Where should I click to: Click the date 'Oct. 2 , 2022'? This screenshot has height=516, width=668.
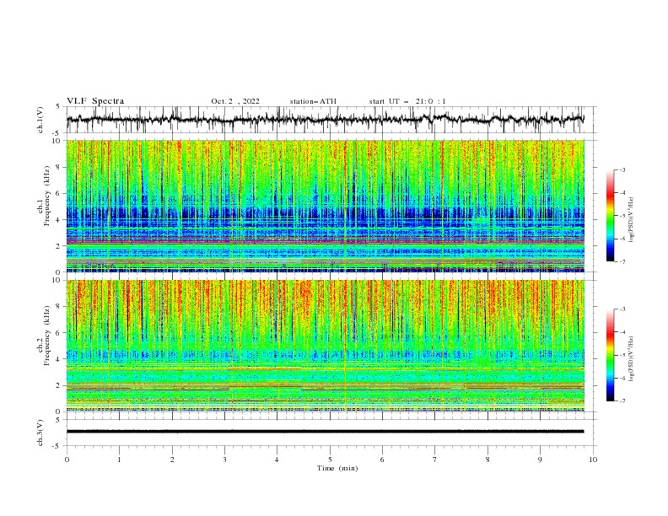click(x=235, y=101)
